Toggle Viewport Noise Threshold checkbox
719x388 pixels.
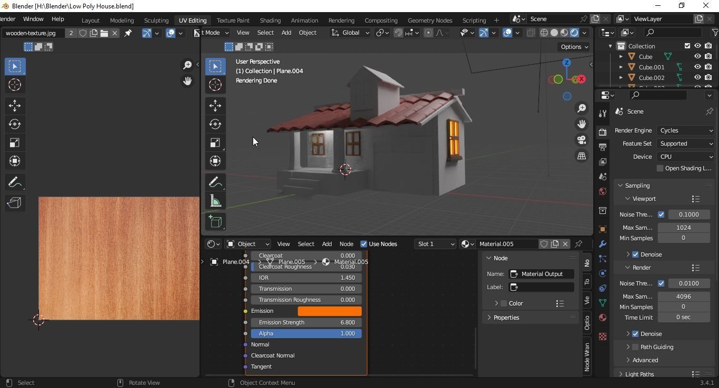[661, 215]
